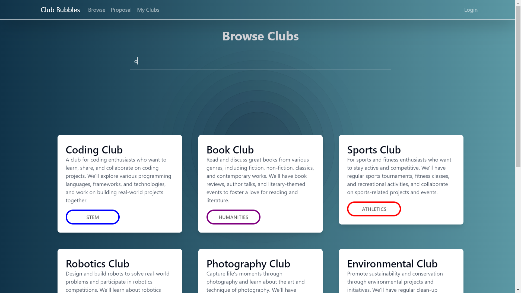Click the scrollbar down arrow
Screen dimensions: 521x293
(x=518, y=290)
